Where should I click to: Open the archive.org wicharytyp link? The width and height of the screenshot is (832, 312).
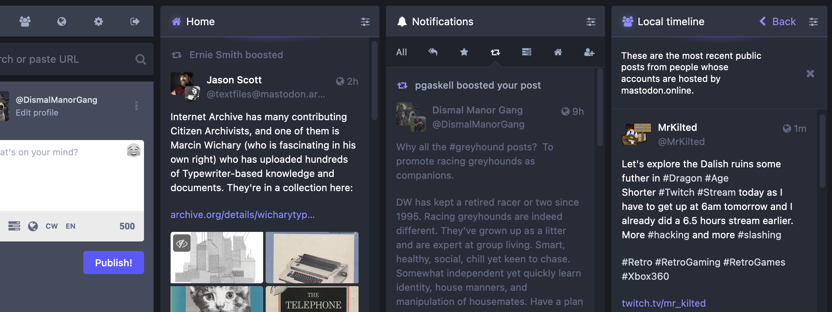[243, 215]
